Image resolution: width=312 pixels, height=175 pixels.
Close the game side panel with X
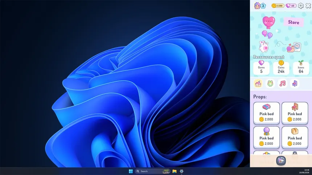308,5
